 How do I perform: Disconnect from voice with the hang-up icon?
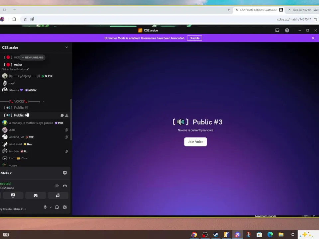click(x=65, y=186)
